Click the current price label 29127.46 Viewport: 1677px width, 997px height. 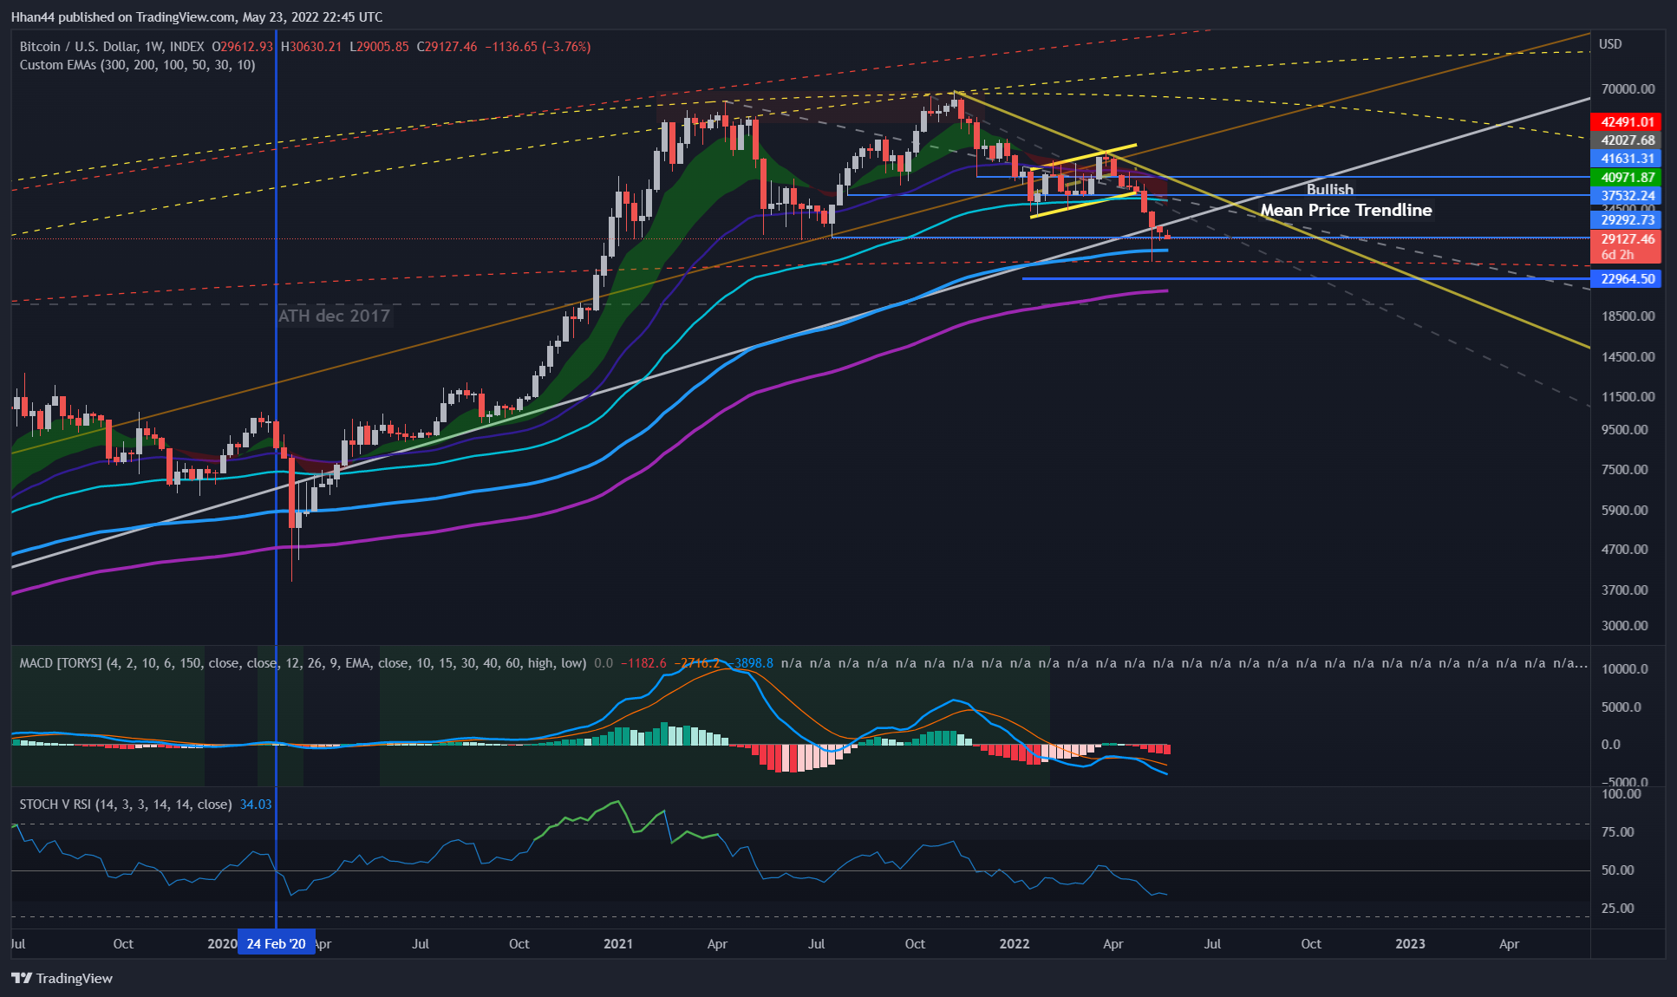click(1627, 239)
